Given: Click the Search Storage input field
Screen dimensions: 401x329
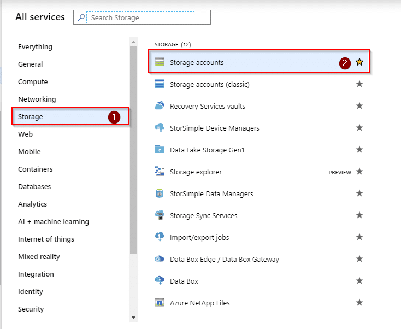Looking at the screenshot, I should click(142, 17).
